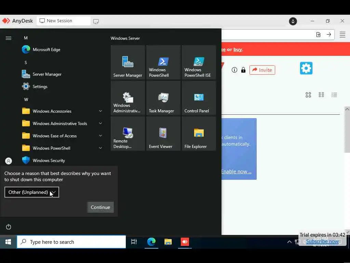Click the vertical scrollbar up arrow in AnyDesk
The image size is (350, 263).
347,109
